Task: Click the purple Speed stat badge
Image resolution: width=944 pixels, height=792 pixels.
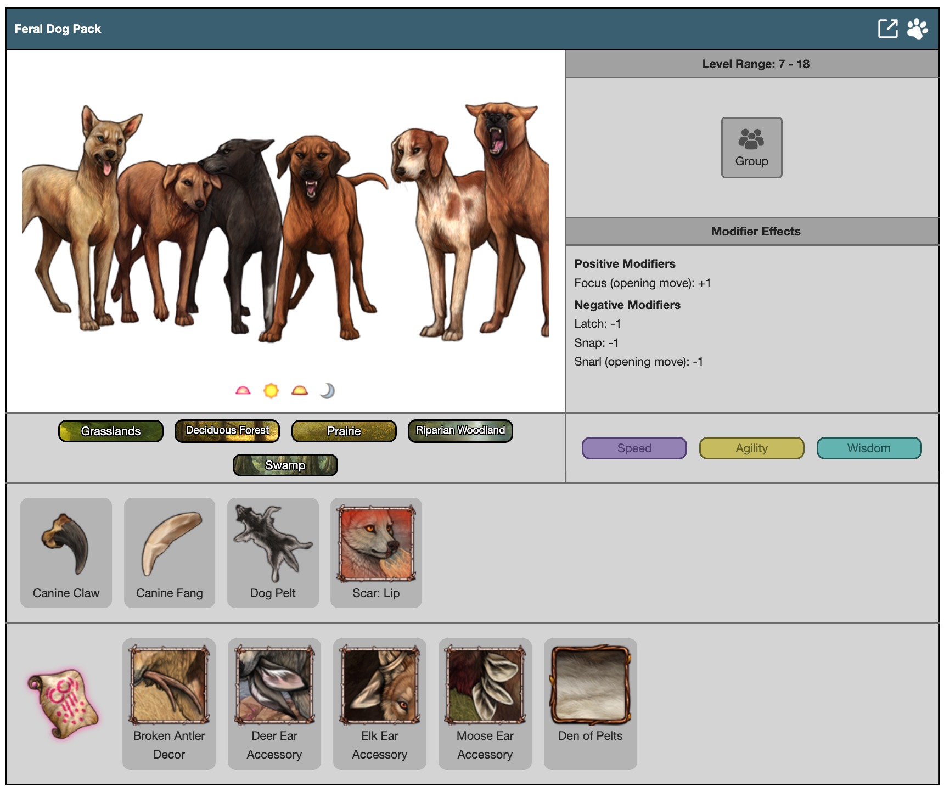Action: click(634, 448)
